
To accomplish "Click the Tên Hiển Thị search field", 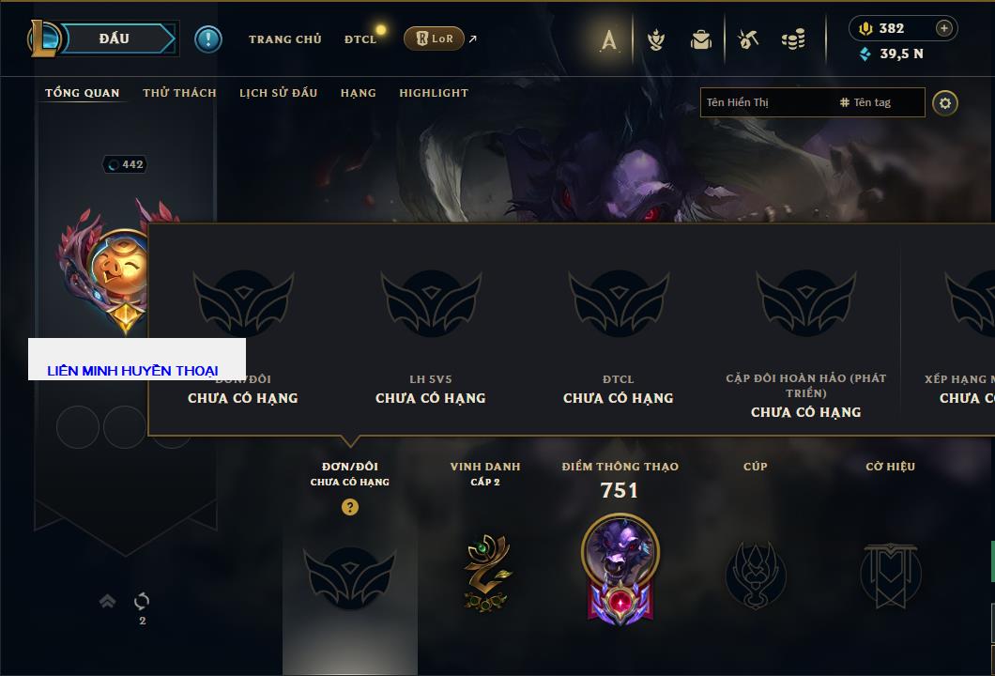I will (x=767, y=102).
